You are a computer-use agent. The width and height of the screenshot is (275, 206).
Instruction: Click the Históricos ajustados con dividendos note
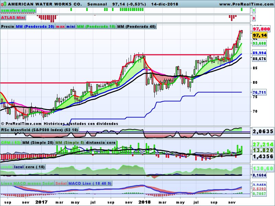tap(81, 124)
